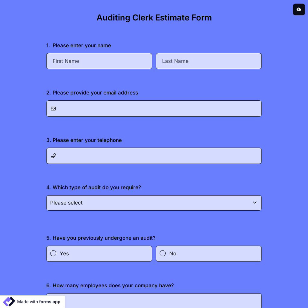This screenshot has width=308, height=308.
Task: Click the Last Name input field
Action: click(209, 61)
